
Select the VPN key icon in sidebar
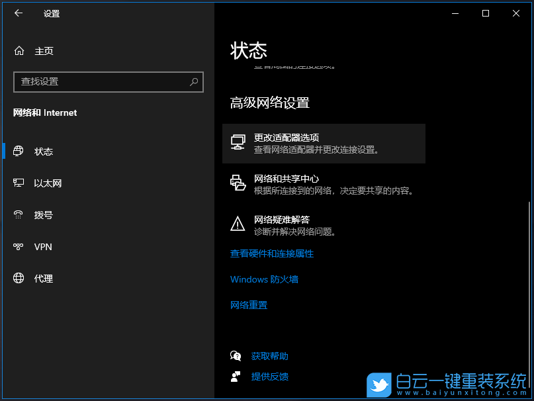click(x=19, y=246)
